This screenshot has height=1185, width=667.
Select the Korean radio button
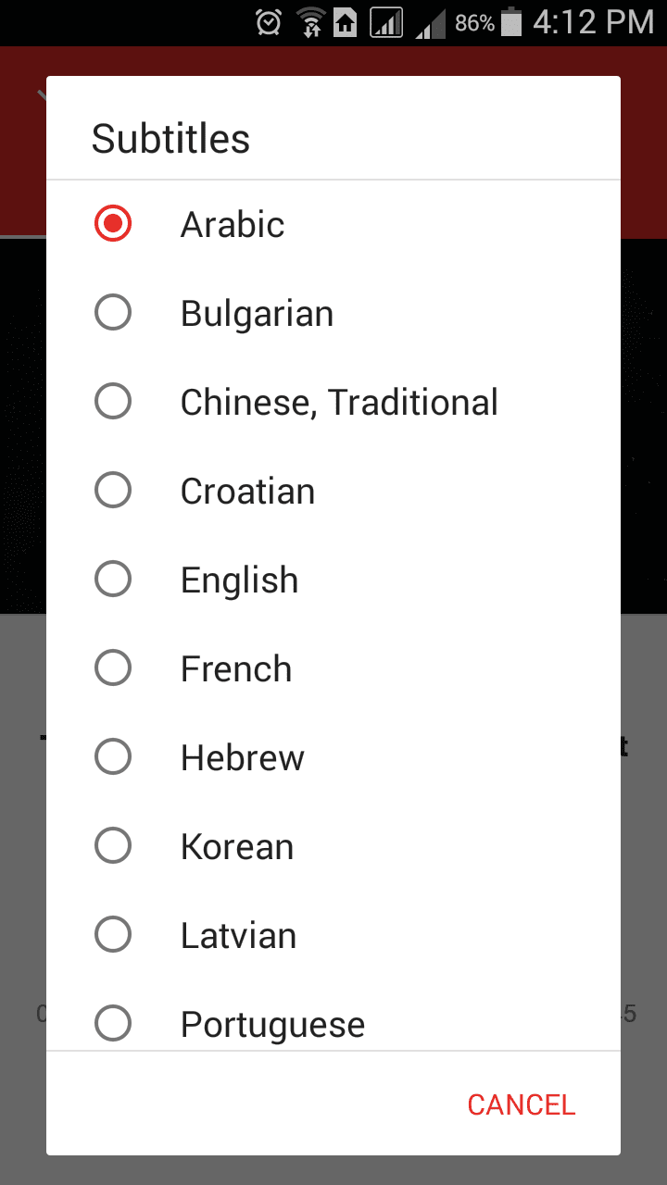113,846
